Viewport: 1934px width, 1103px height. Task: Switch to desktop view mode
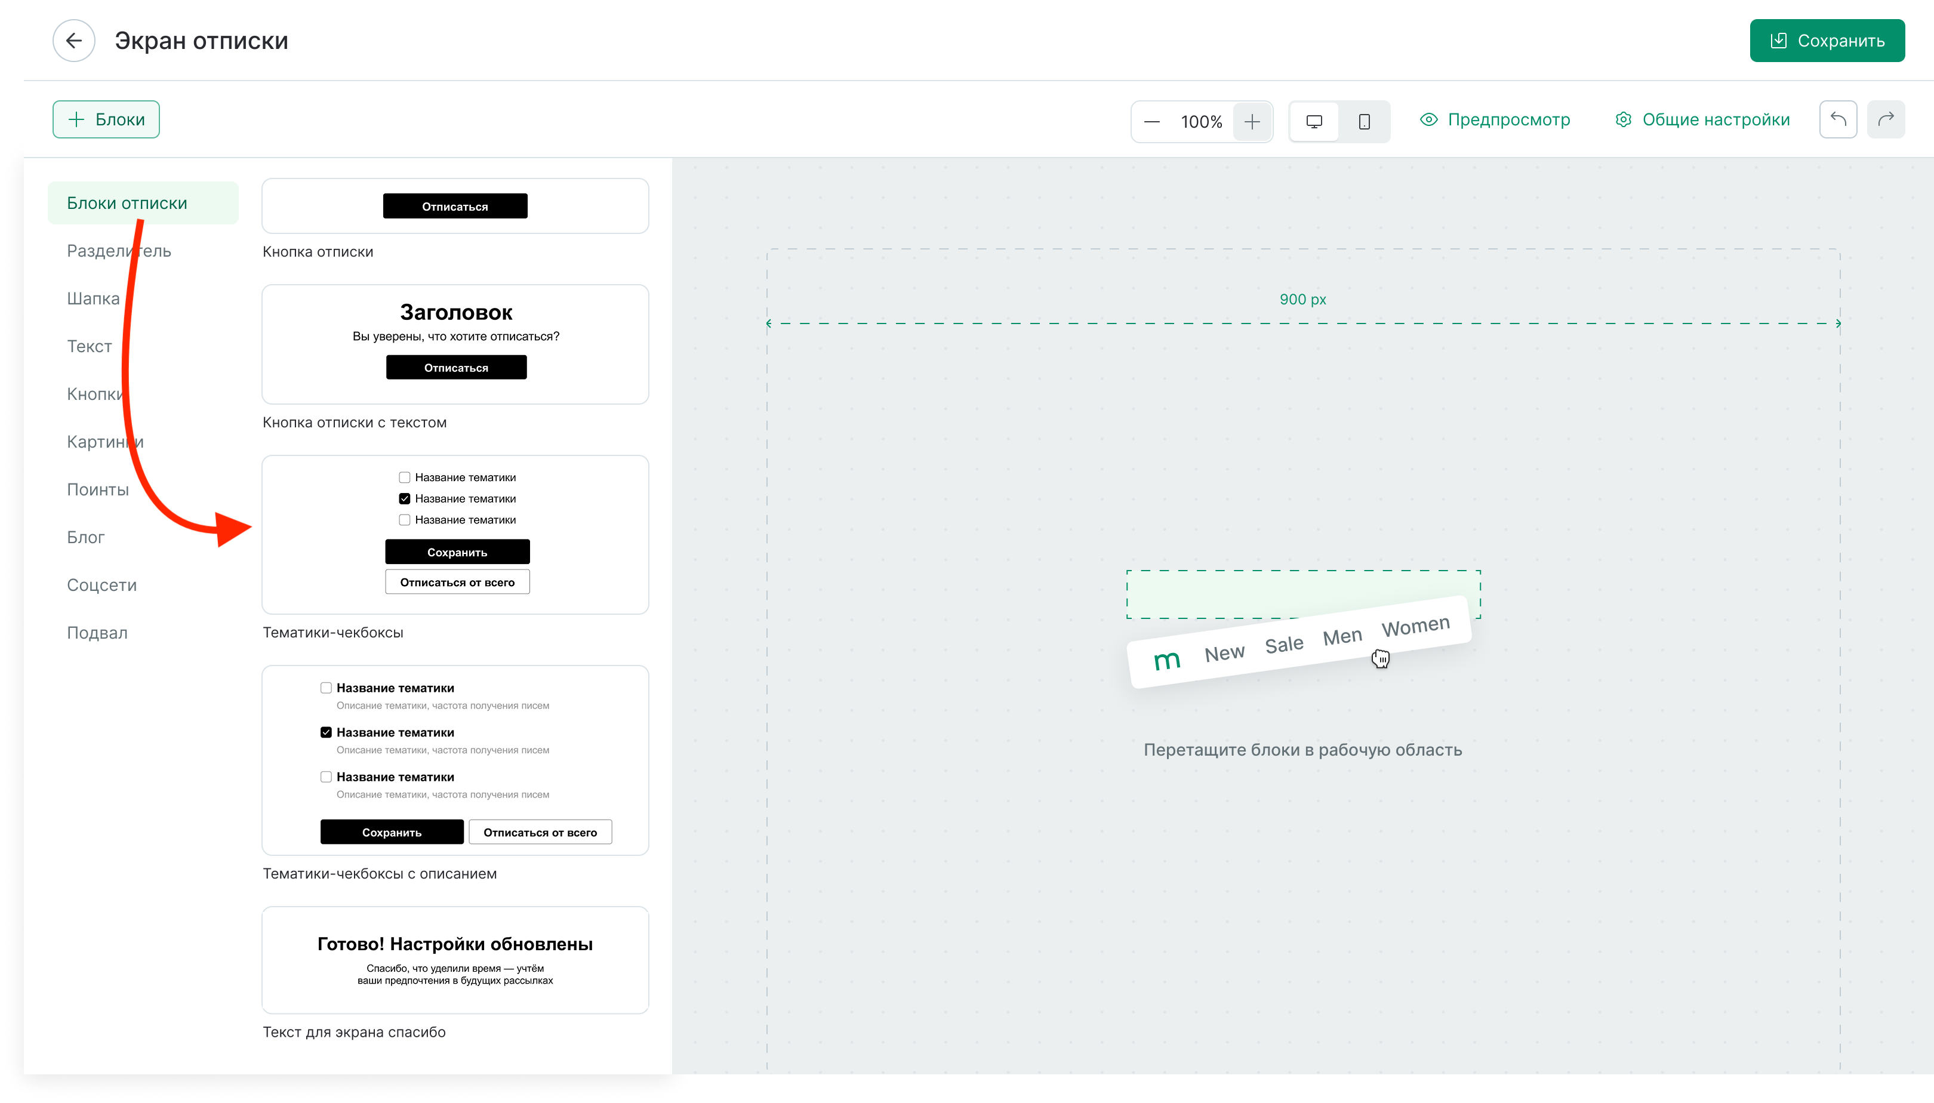pos(1314,121)
